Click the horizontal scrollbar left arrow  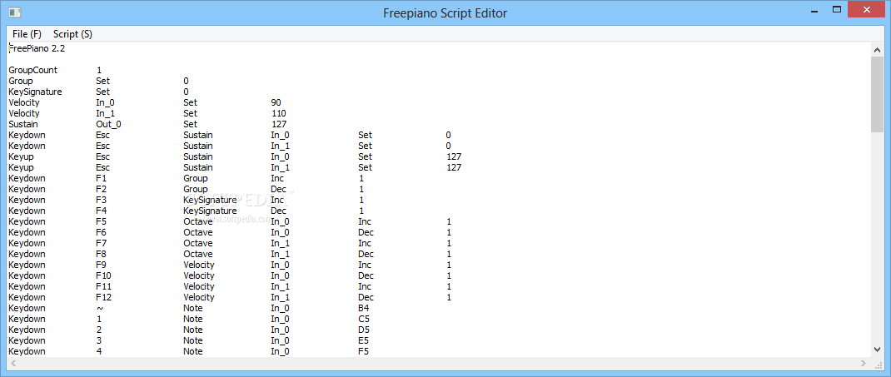pyautogui.click(x=13, y=363)
